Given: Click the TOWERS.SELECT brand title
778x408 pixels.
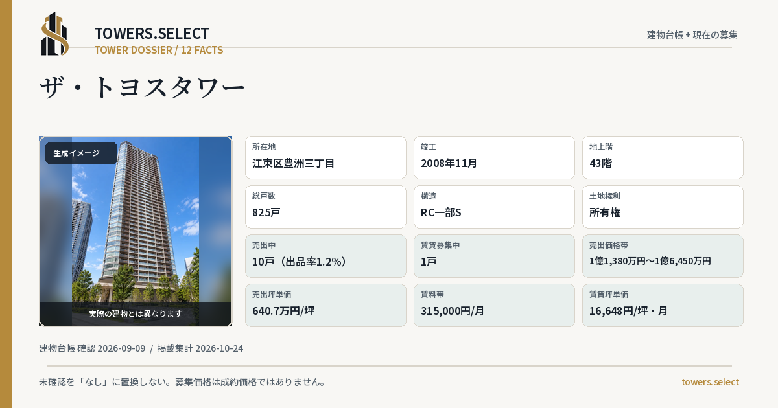Looking at the screenshot, I should [x=152, y=34].
